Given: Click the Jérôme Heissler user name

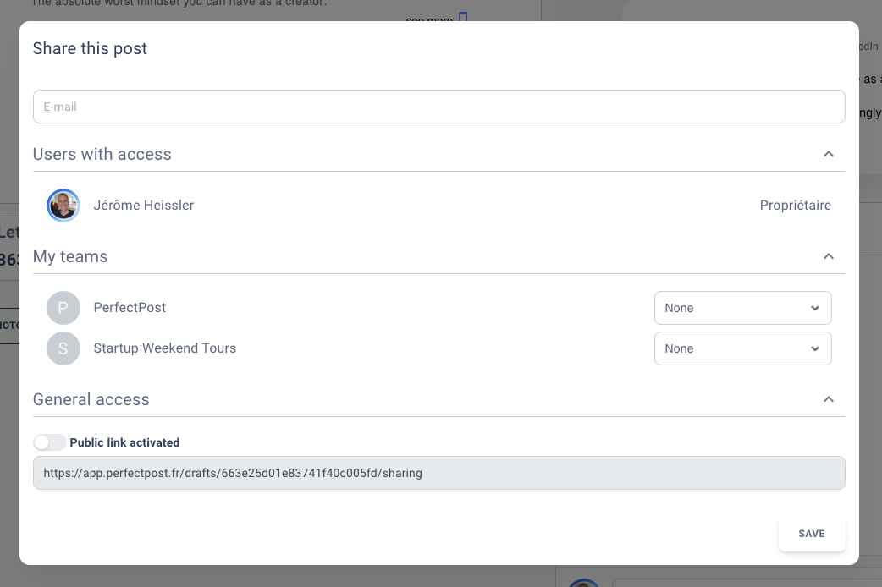Looking at the screenshot, I should (143, 206).
